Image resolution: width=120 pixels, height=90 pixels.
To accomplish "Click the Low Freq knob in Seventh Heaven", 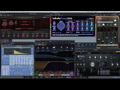I will coord(33,36).
